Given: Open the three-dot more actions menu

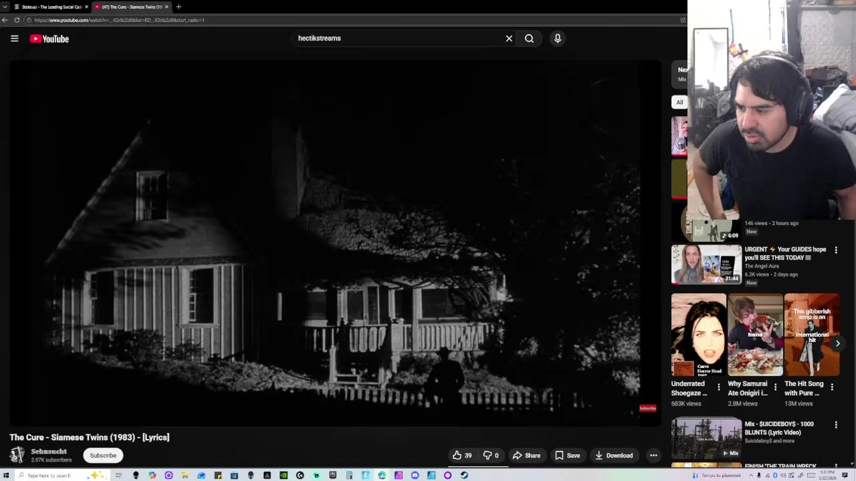Looking at the screenshot, I should pos(653,456).
